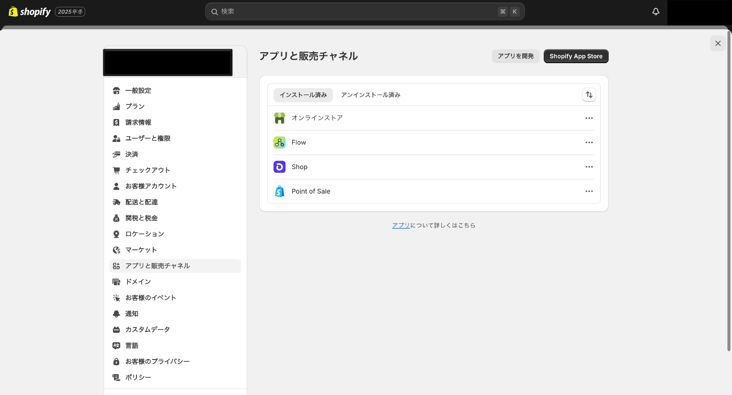Open more options for オンラインストア
Viewport: 732px width, 395px height.
tap(589, 118)
